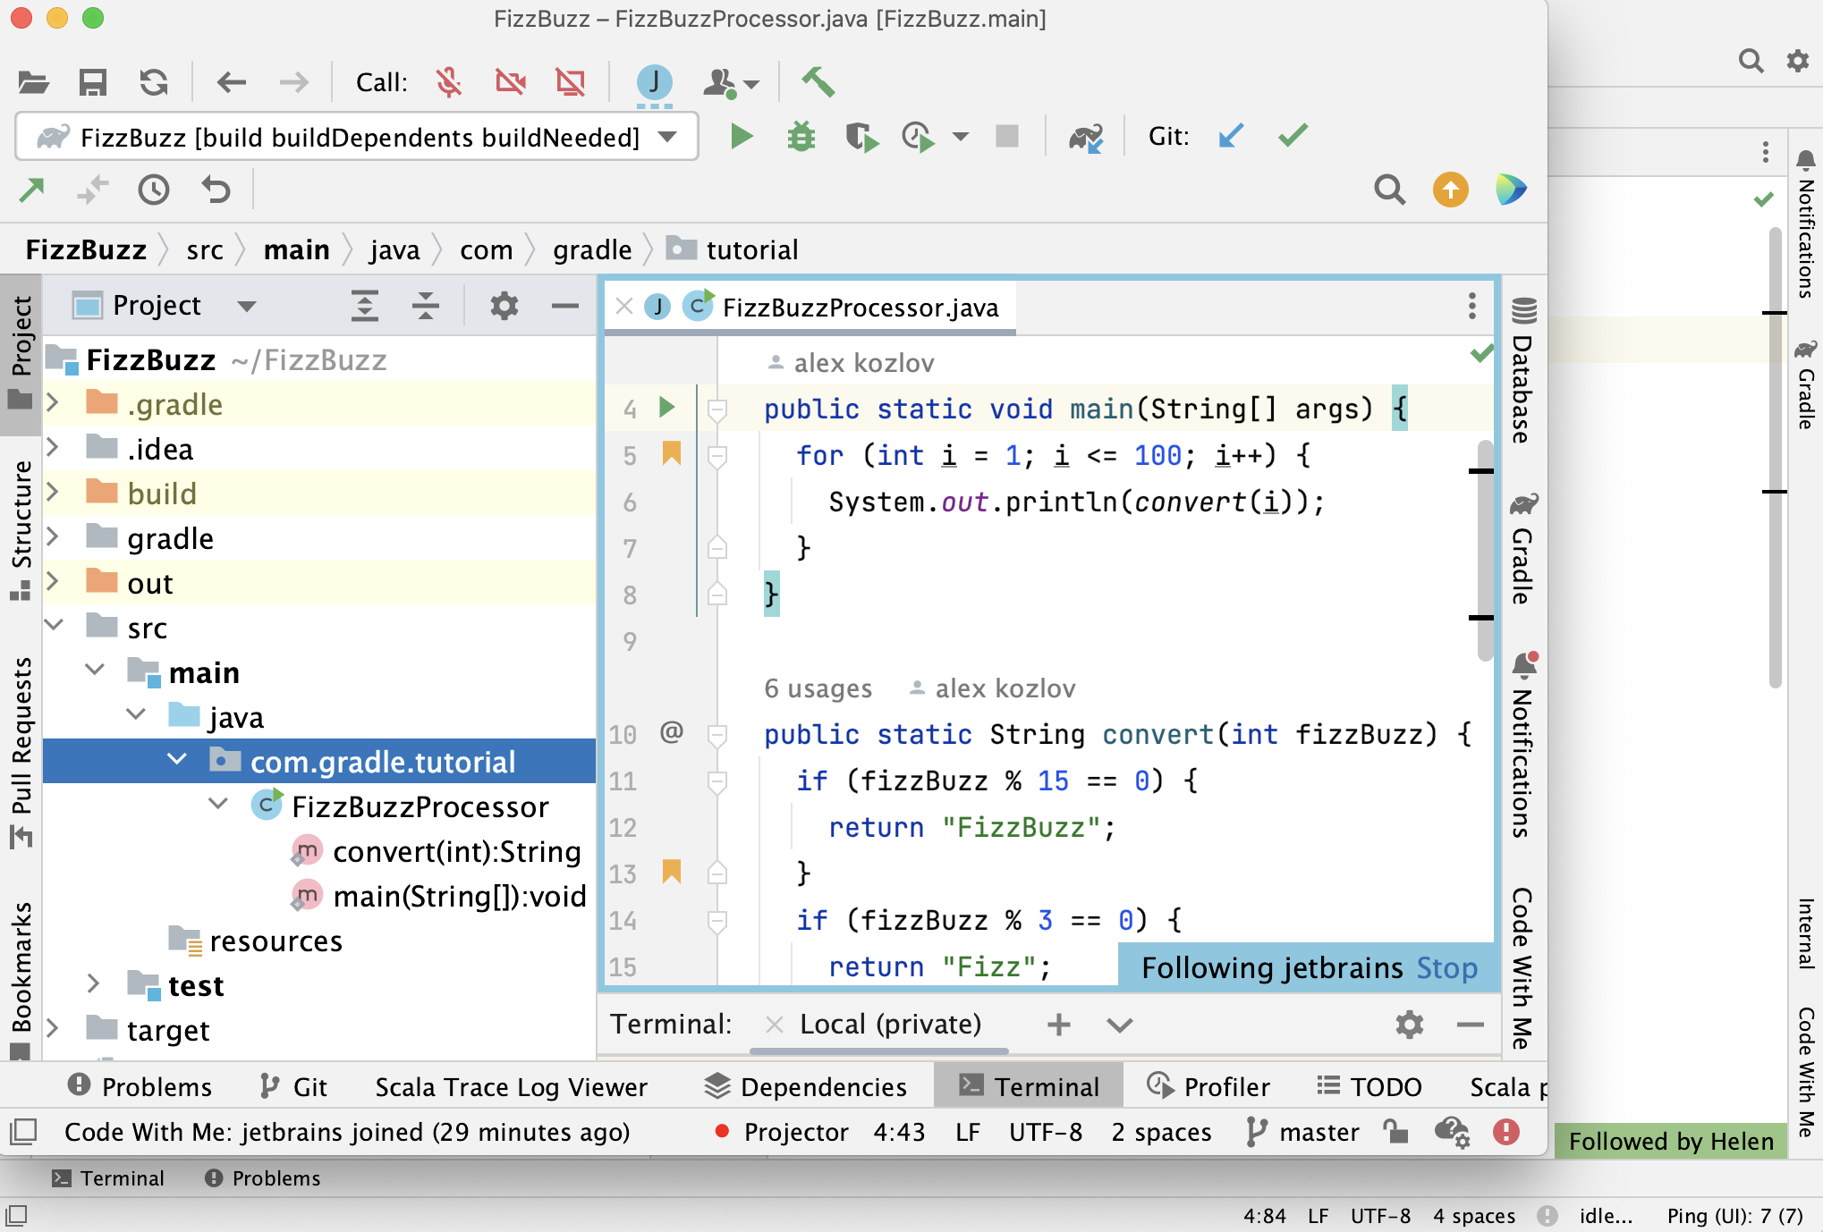
Task: Open the Git tool window tab
Action: 293,1087
